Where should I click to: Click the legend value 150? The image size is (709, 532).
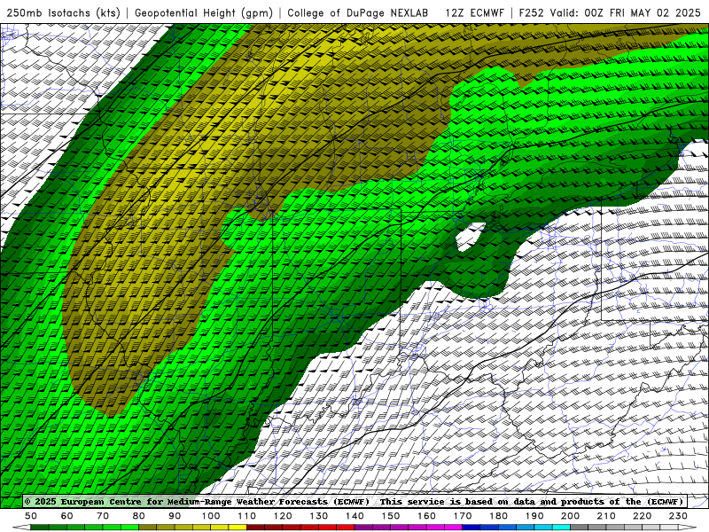[x=391, y=516]
